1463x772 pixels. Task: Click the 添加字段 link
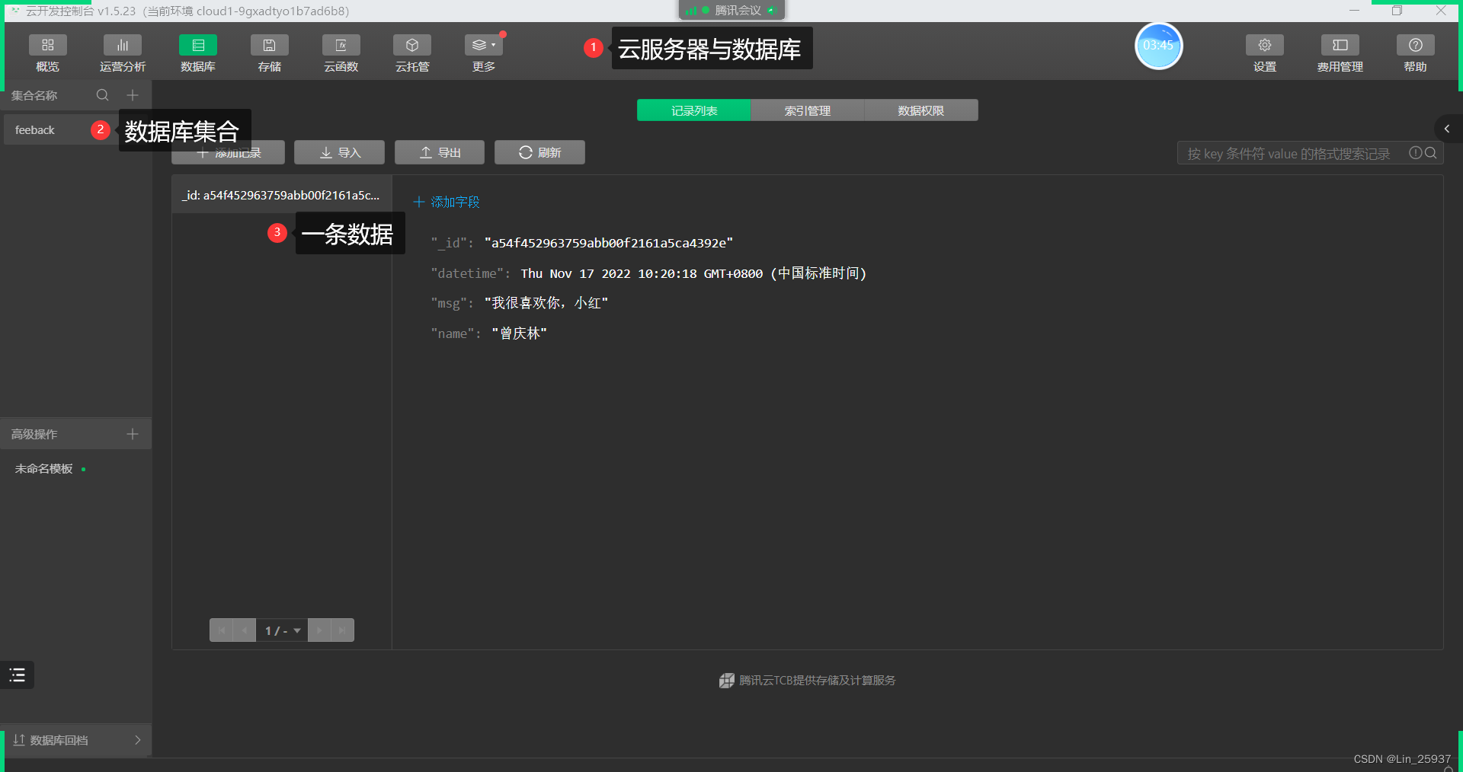(x=446, y=202)
